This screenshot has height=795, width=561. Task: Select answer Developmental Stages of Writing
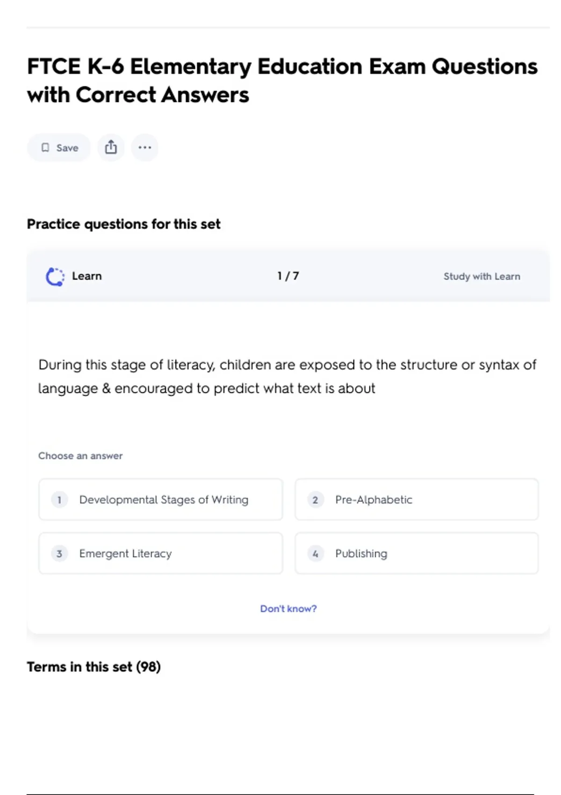(x=164, y=499)
